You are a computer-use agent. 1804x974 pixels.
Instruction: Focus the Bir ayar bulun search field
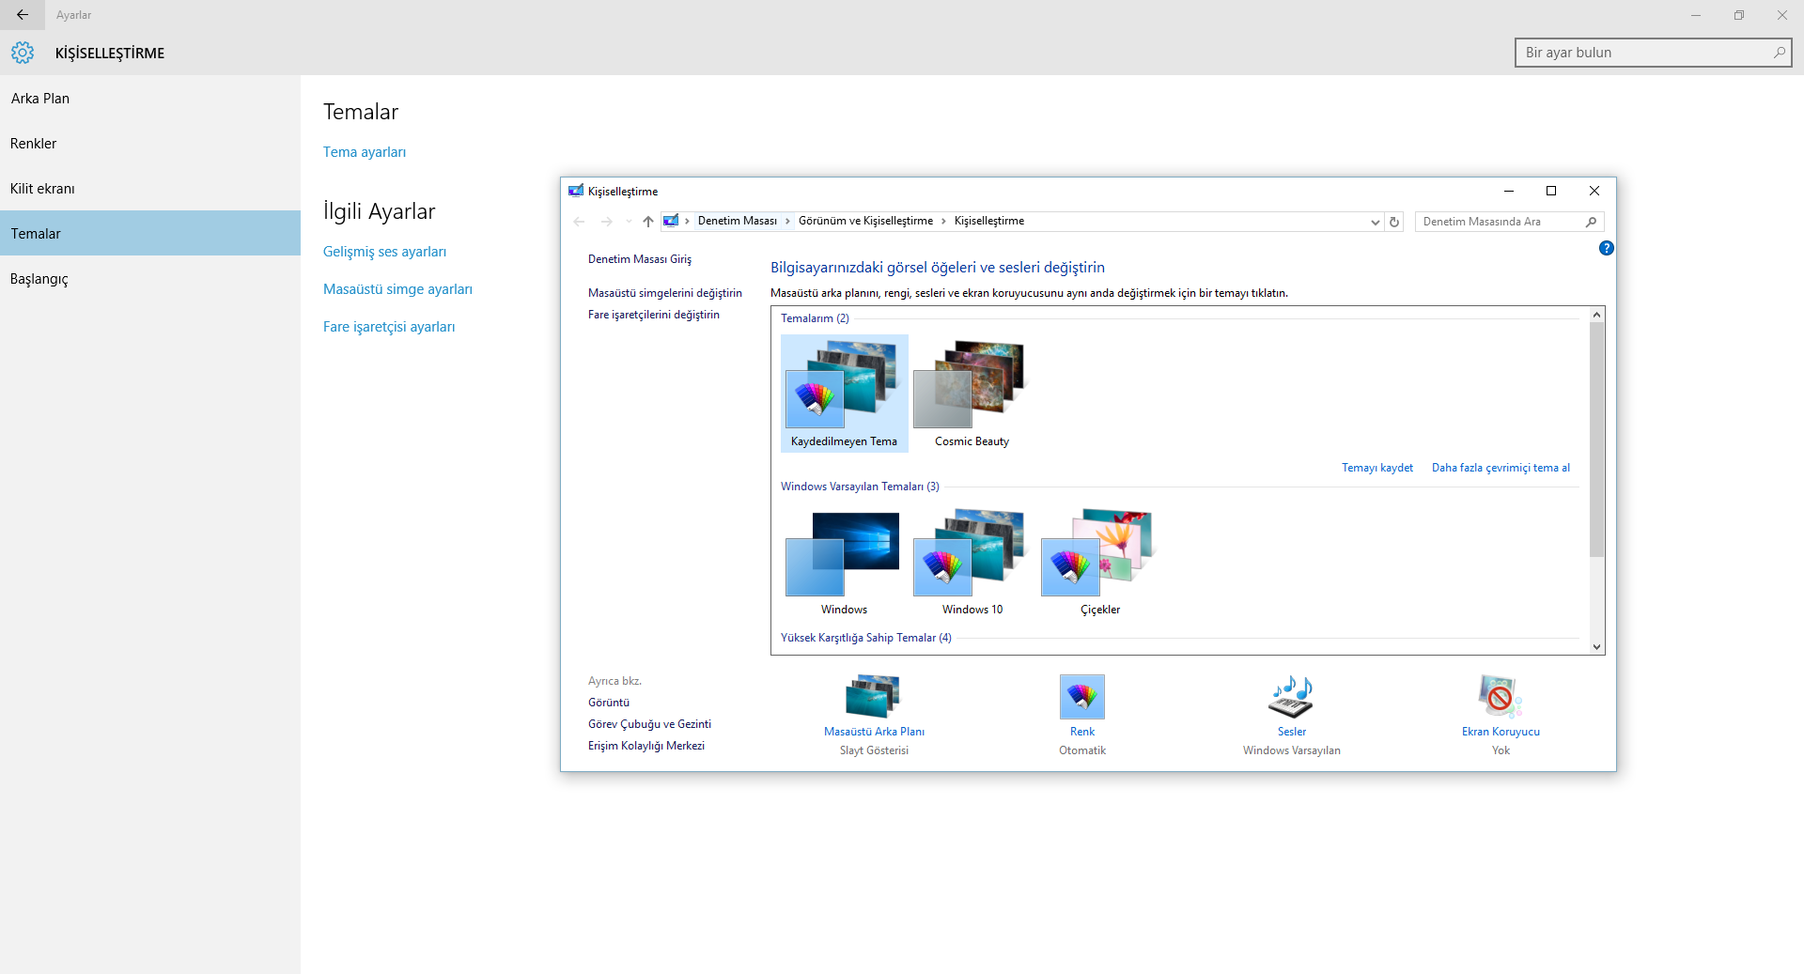[x=1654, y=53]
